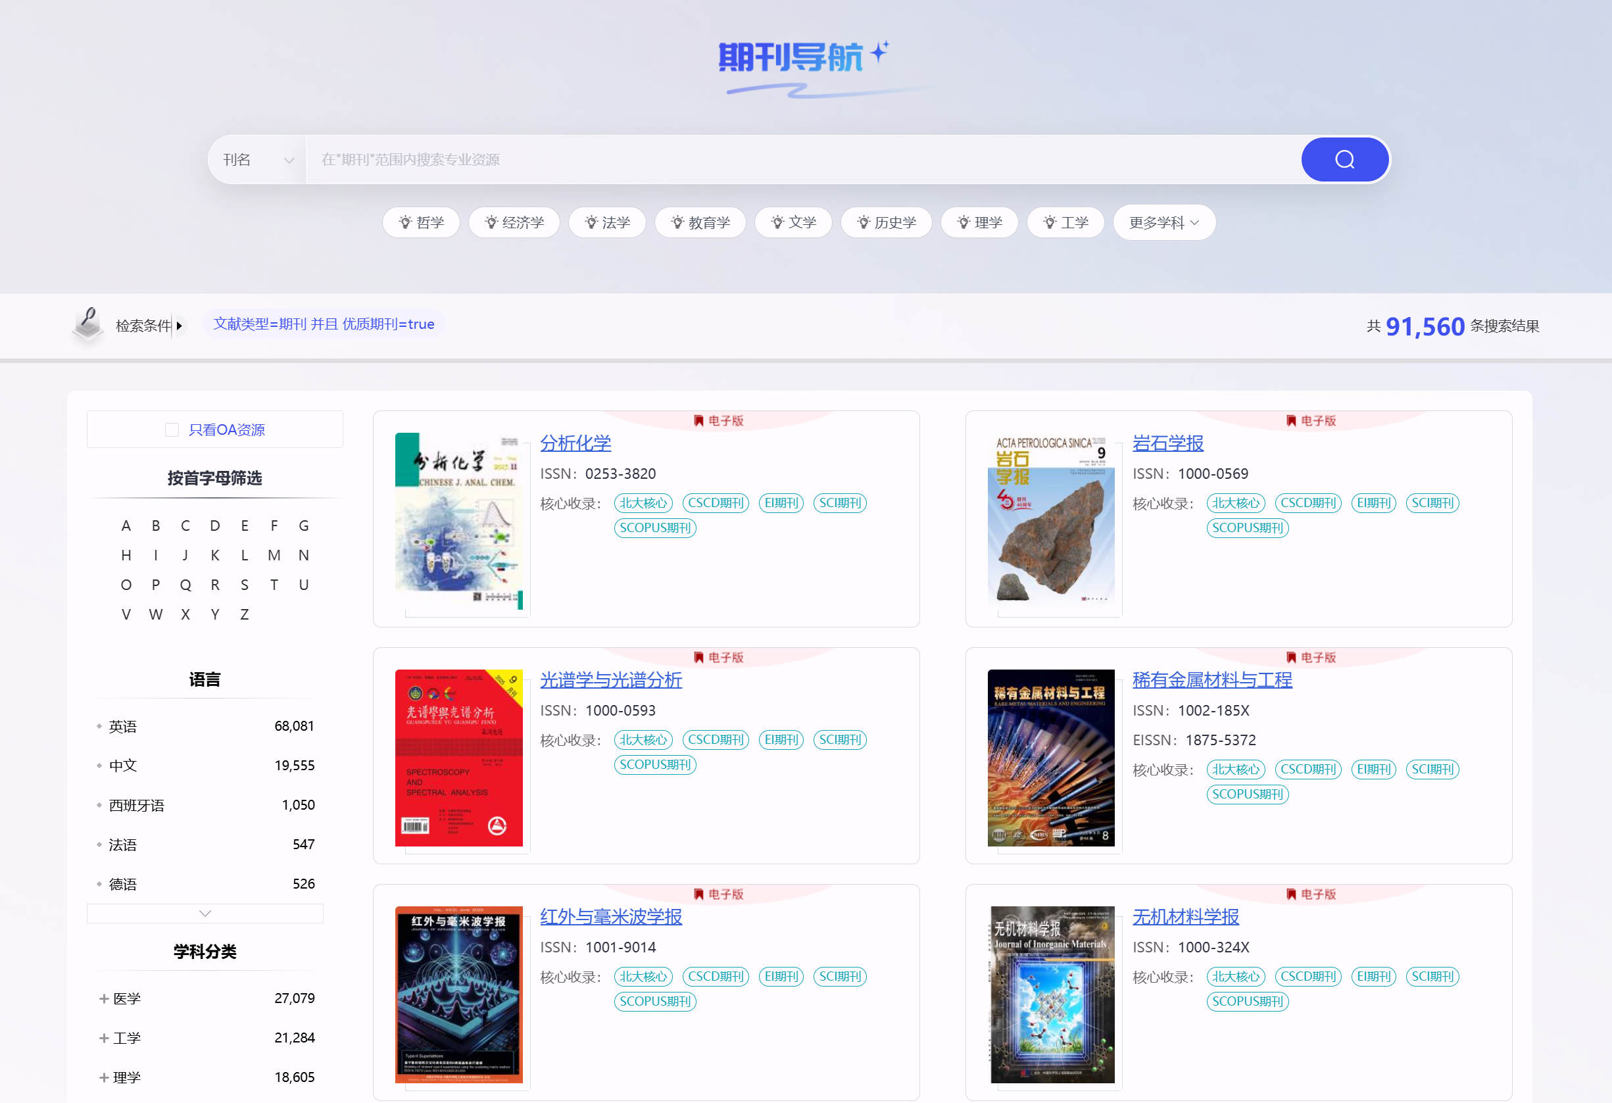Open the 岩石学报 journal page
The height and width of the screenshot is (1103, 1612).
click(1167, 443)
